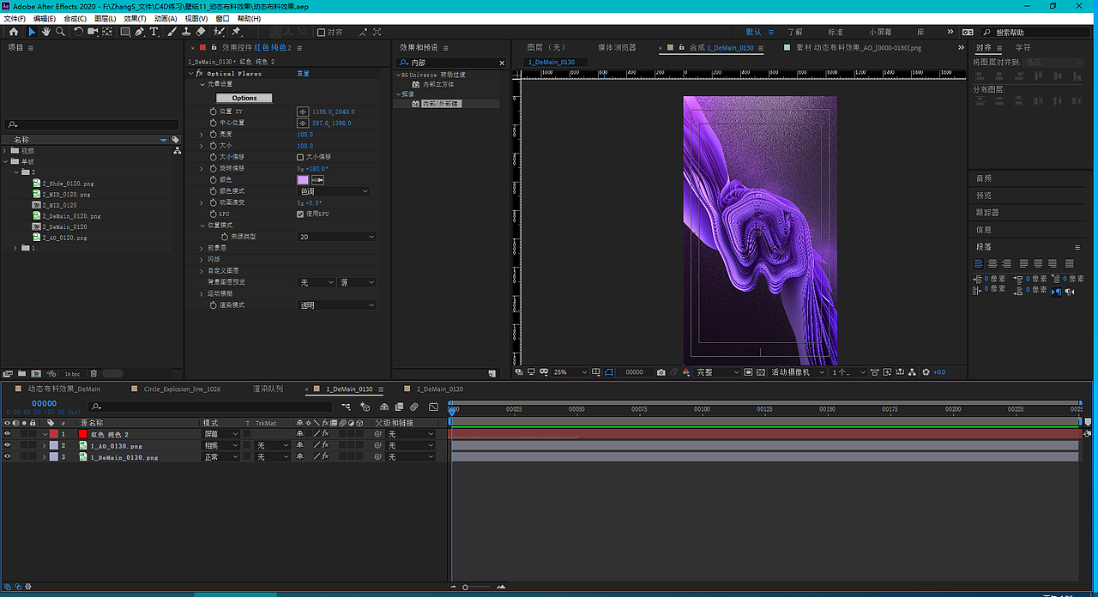Select the Hand tool
This screenshot has width=1098, height=597.
[x=45, y=32]
